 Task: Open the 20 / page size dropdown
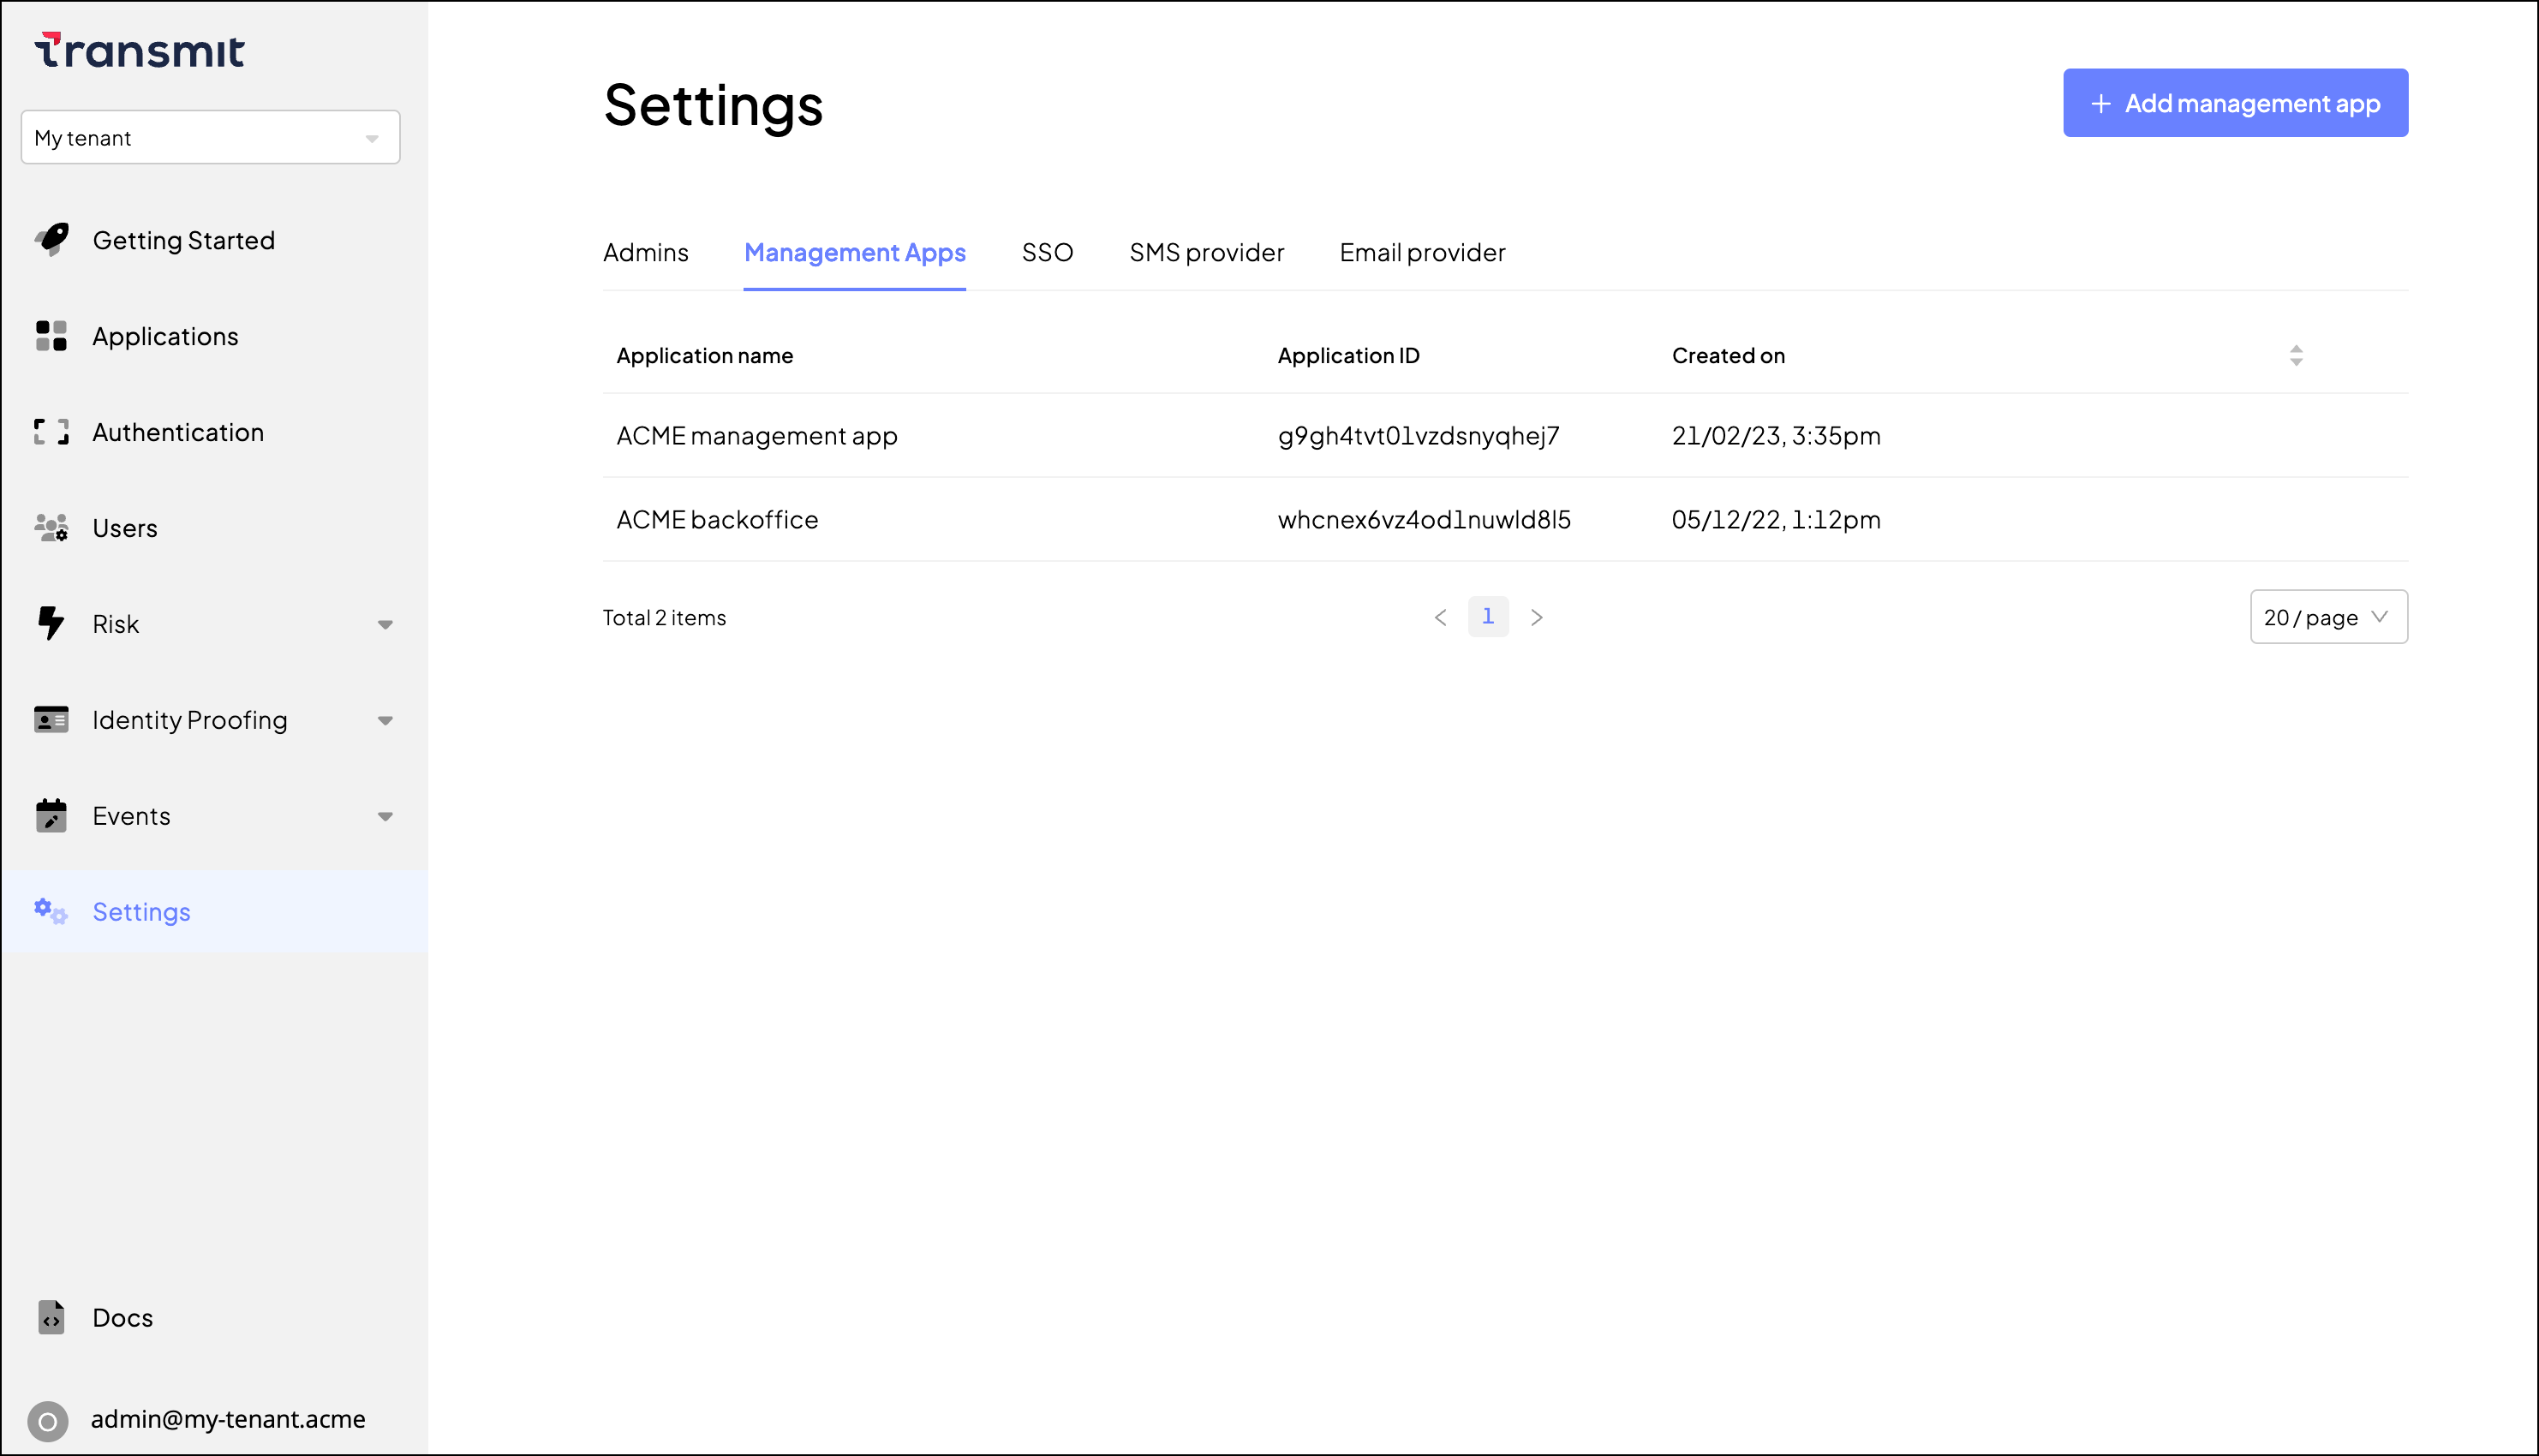2327,617
